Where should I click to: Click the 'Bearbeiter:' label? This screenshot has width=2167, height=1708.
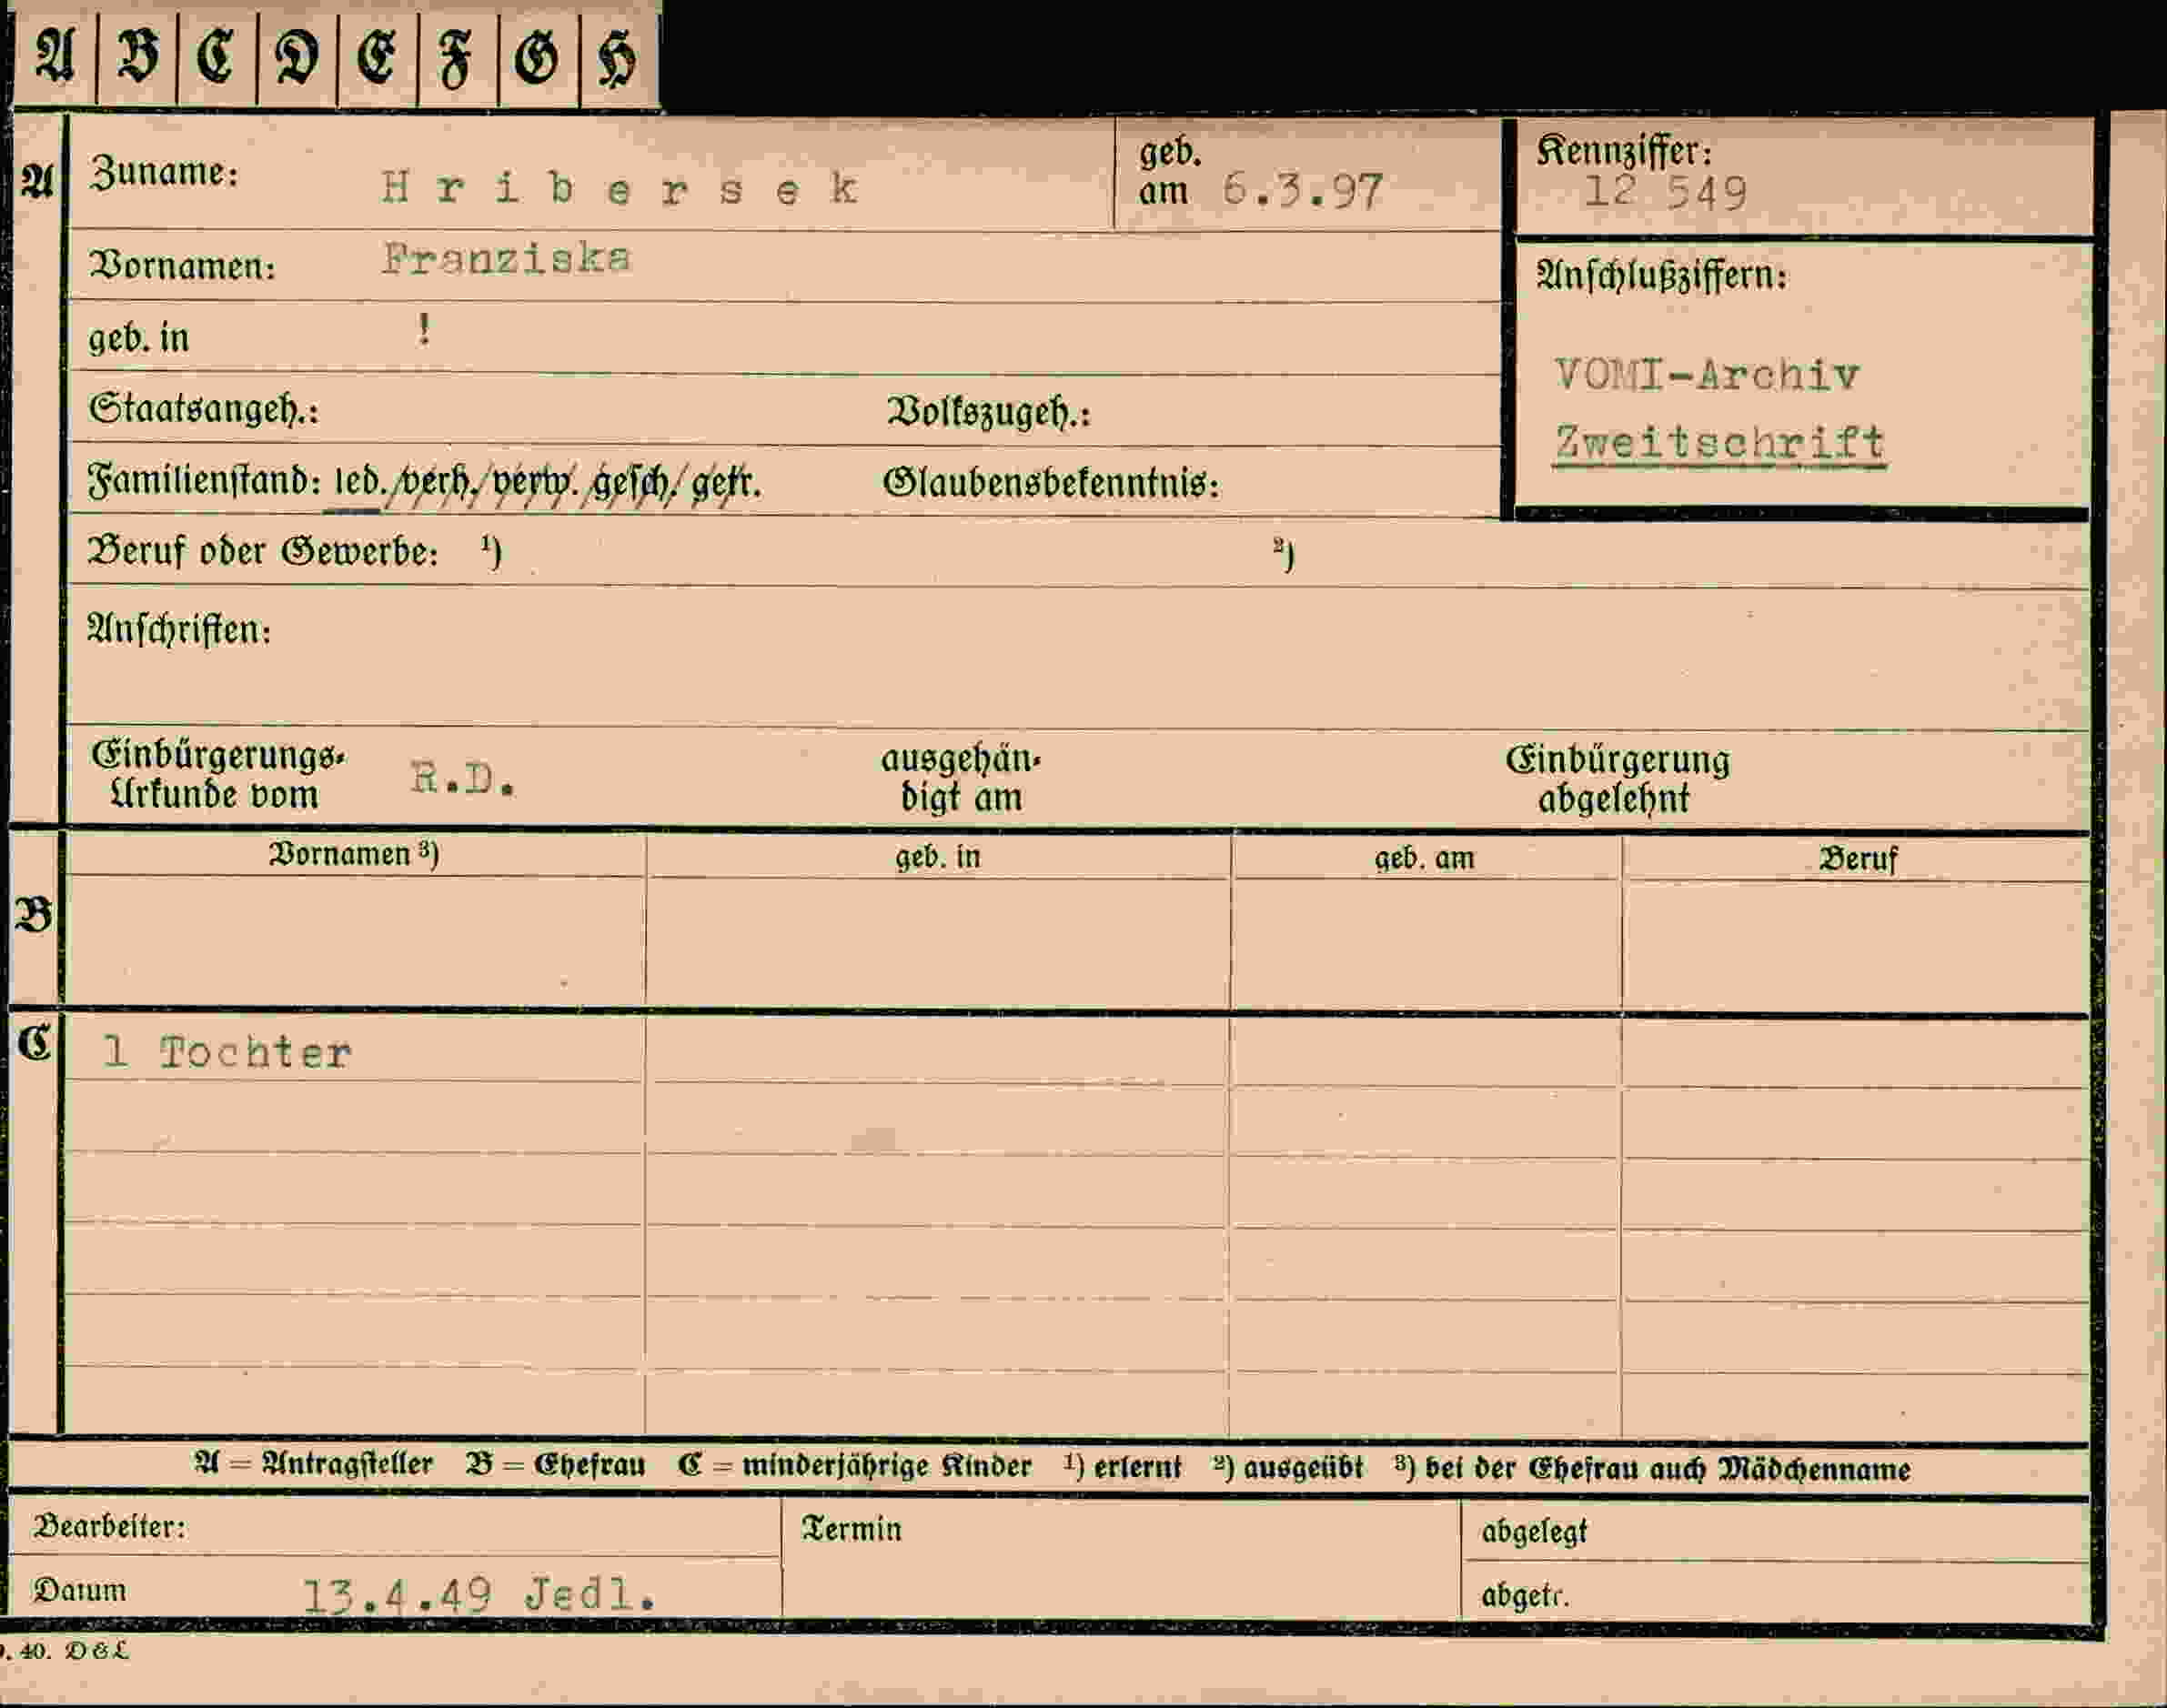(x=109, y=1526)
